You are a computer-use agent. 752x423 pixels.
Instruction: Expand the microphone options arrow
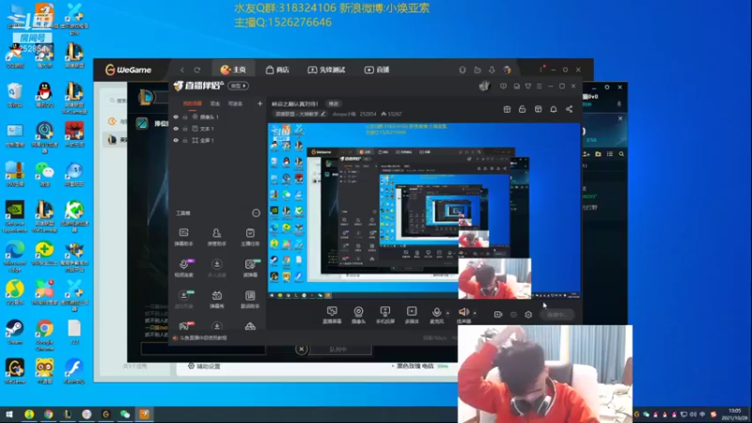coord(448,314)
